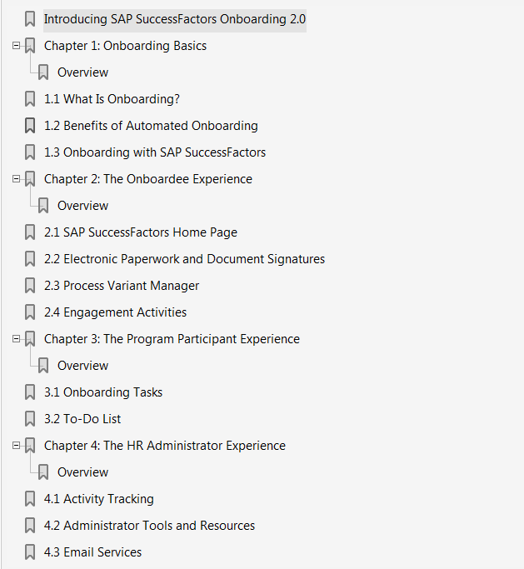
Task: Click bookmark icon next to 4.3 Email Services
Action: (x=30, y=552)
